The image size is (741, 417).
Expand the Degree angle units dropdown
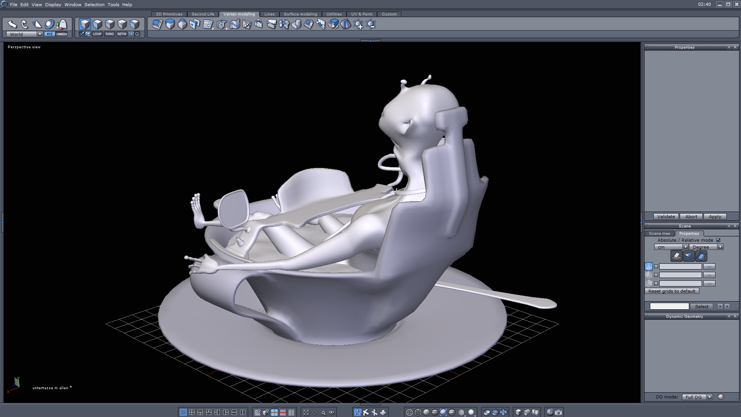pos(720,247)
